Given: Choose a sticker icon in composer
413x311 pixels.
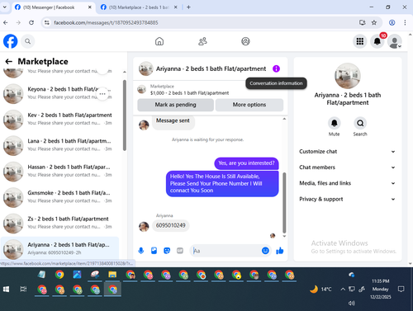Looking at the screenshot, I should 167,251.
